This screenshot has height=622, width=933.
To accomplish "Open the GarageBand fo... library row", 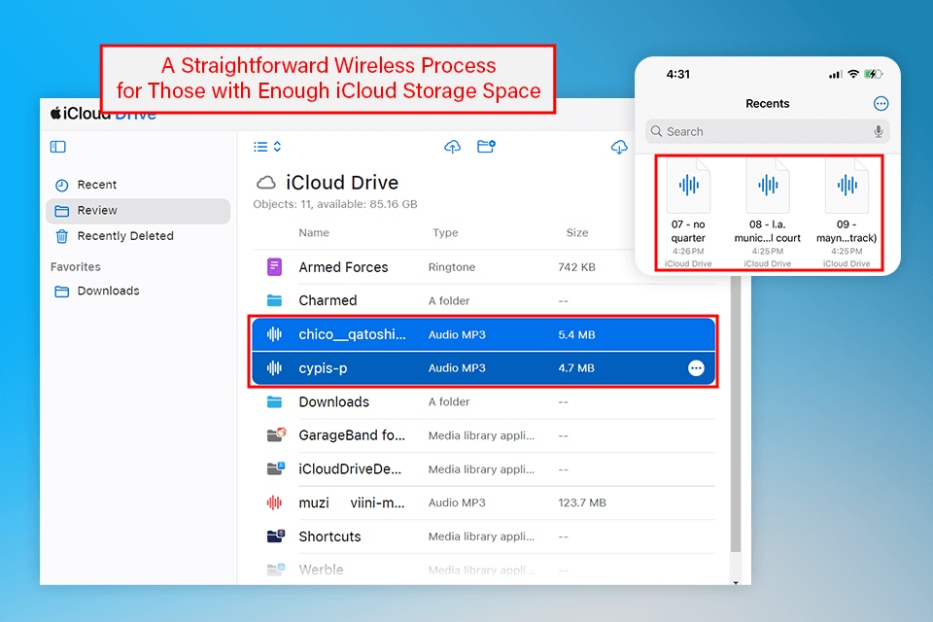I will pyautogui.click(x=483, y=435).
